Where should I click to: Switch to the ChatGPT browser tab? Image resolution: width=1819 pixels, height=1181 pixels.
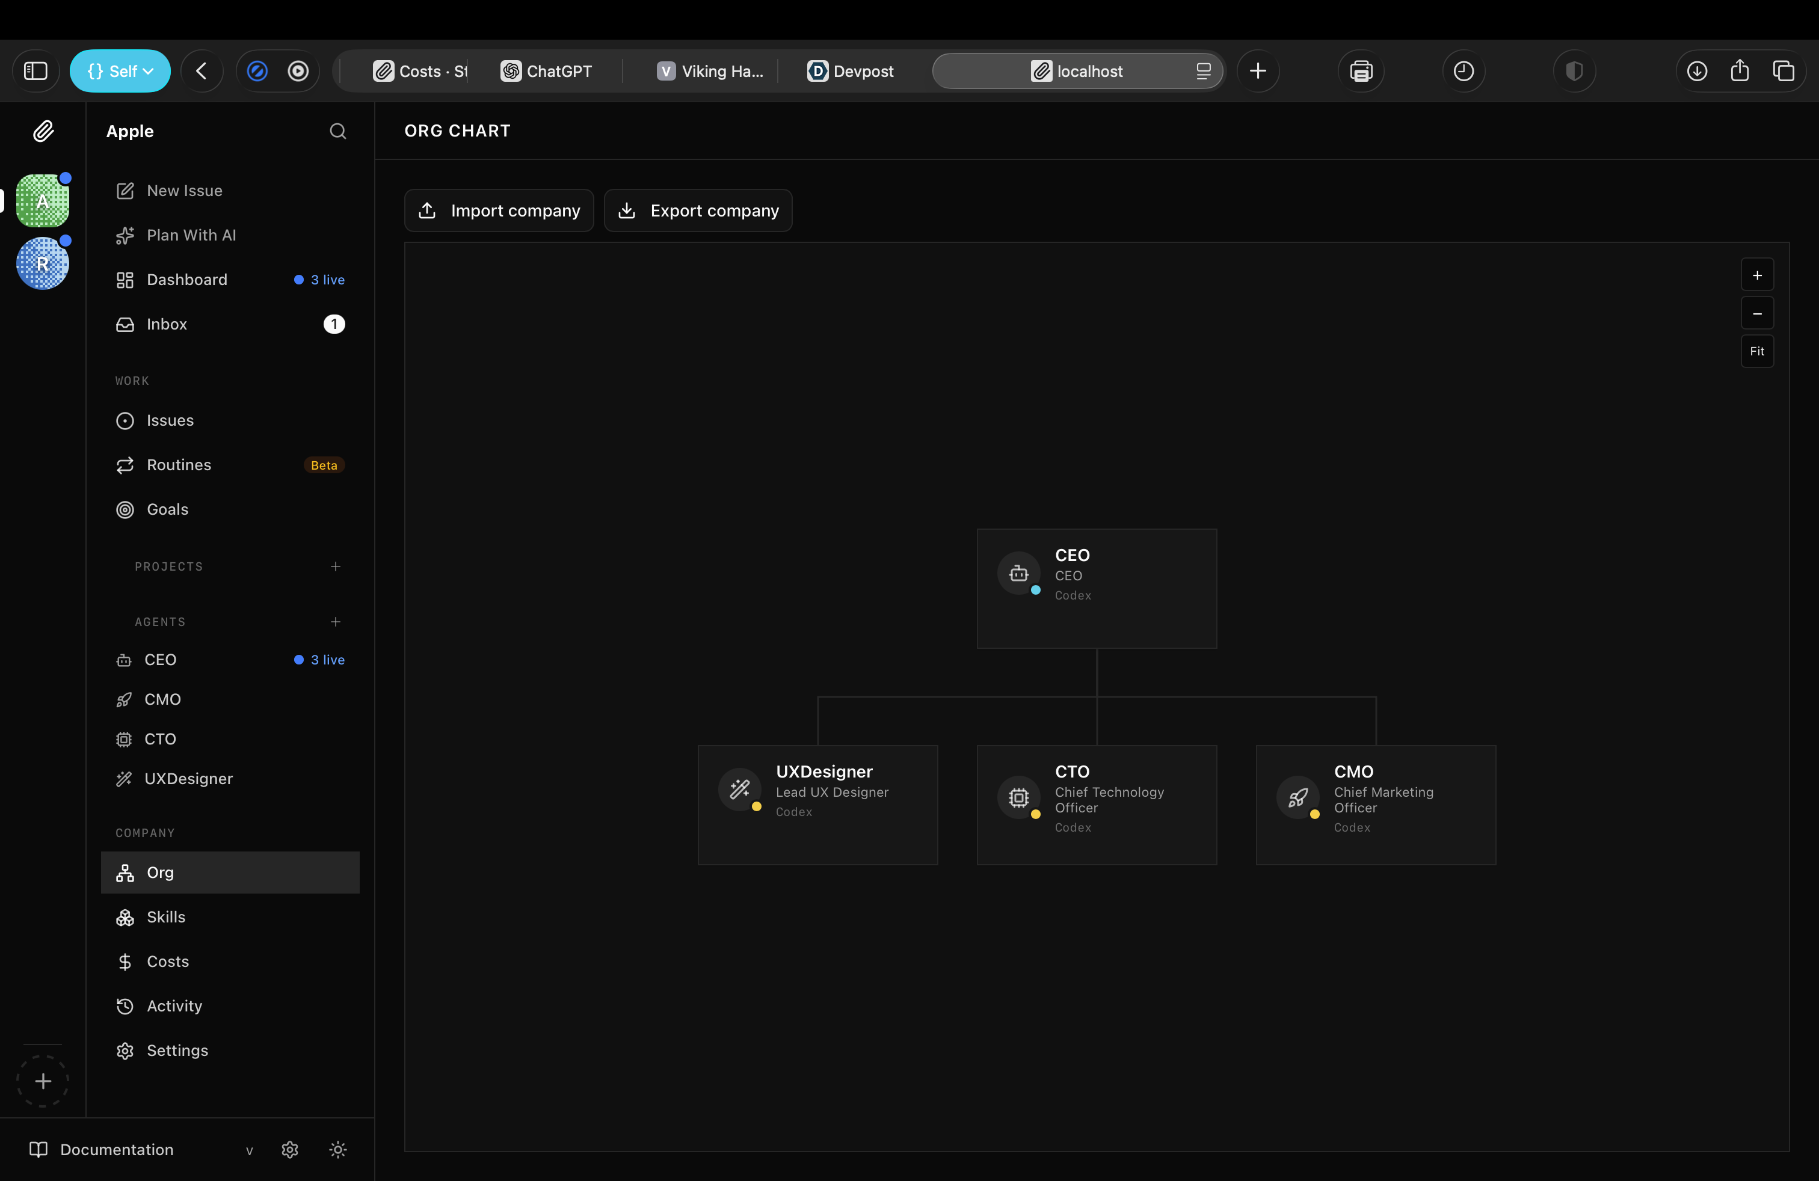tap(547, 71)
